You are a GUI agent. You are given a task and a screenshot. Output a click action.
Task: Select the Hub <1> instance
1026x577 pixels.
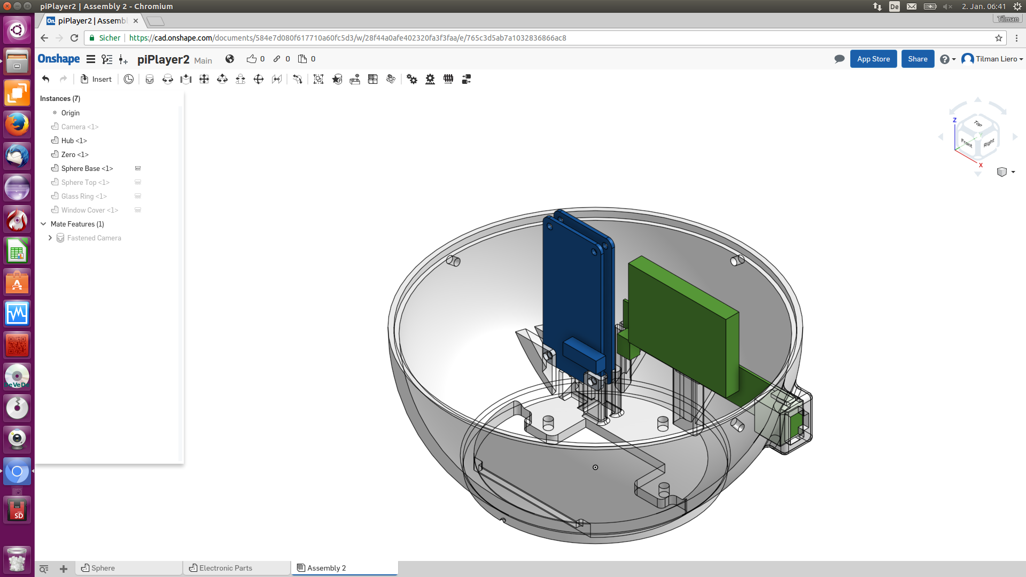pos(74,141)
